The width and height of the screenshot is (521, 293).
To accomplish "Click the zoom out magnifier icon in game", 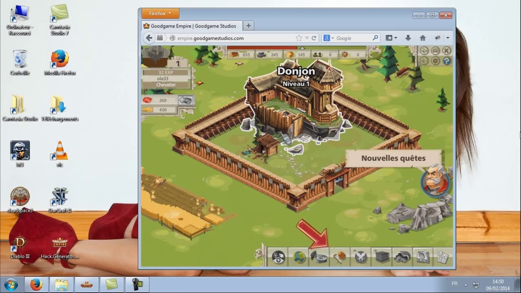I will 425,61.
